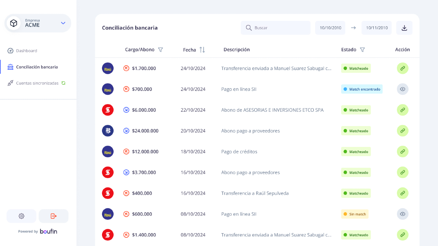View details of the Pago en línea SII match
Screen dimensions: 438x246
click(x=402, y=89)
